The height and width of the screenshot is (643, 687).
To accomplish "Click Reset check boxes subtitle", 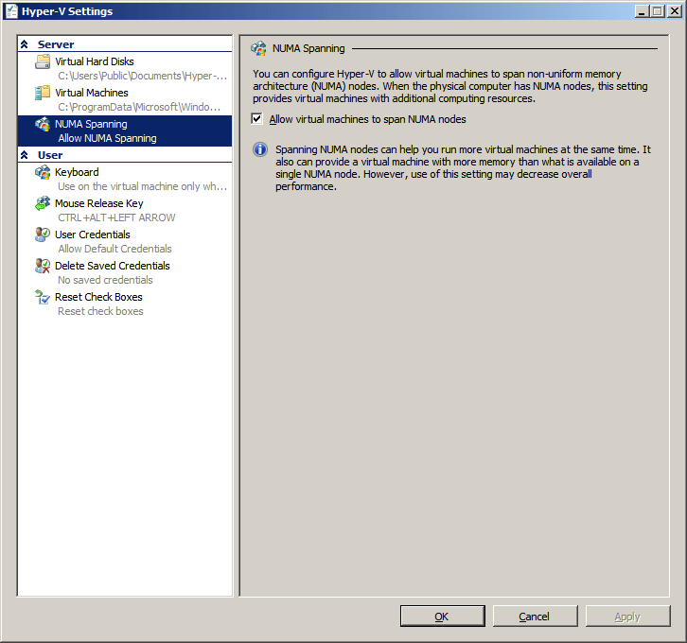I will click(x=100, y=311).
